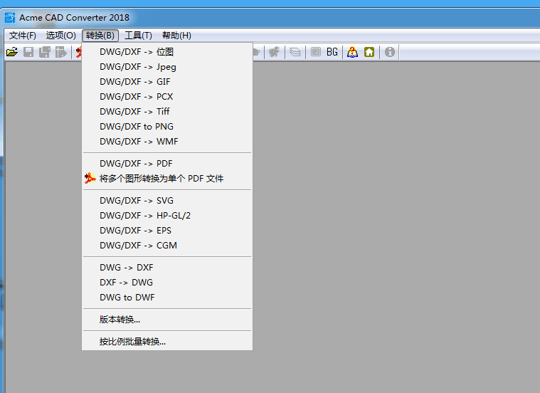Open 版本转换... dialog
The height and width of the screenshot is (393, 540).
[167, 320]
